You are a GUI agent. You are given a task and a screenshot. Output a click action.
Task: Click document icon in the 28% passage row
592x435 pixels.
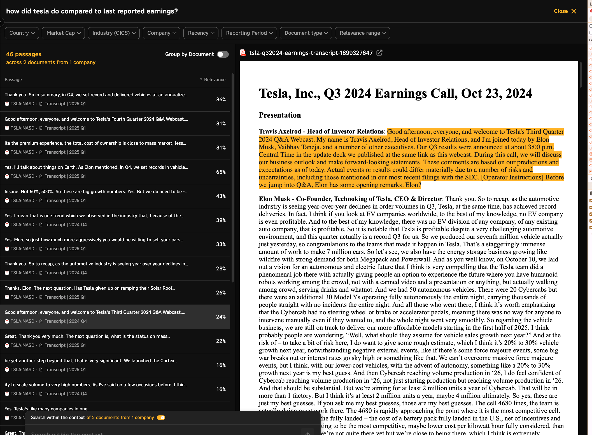tap(41, 273)
